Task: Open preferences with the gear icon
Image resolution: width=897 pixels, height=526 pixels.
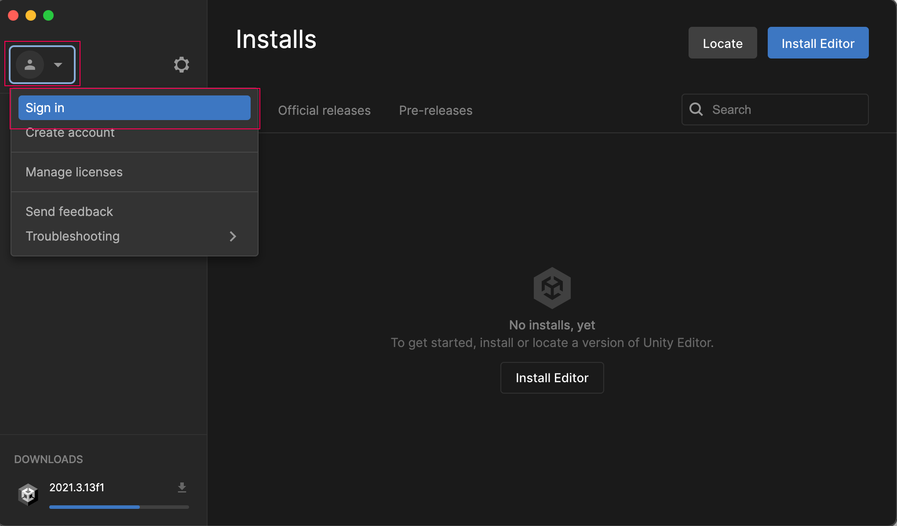Action: click(x=181, y=65)
